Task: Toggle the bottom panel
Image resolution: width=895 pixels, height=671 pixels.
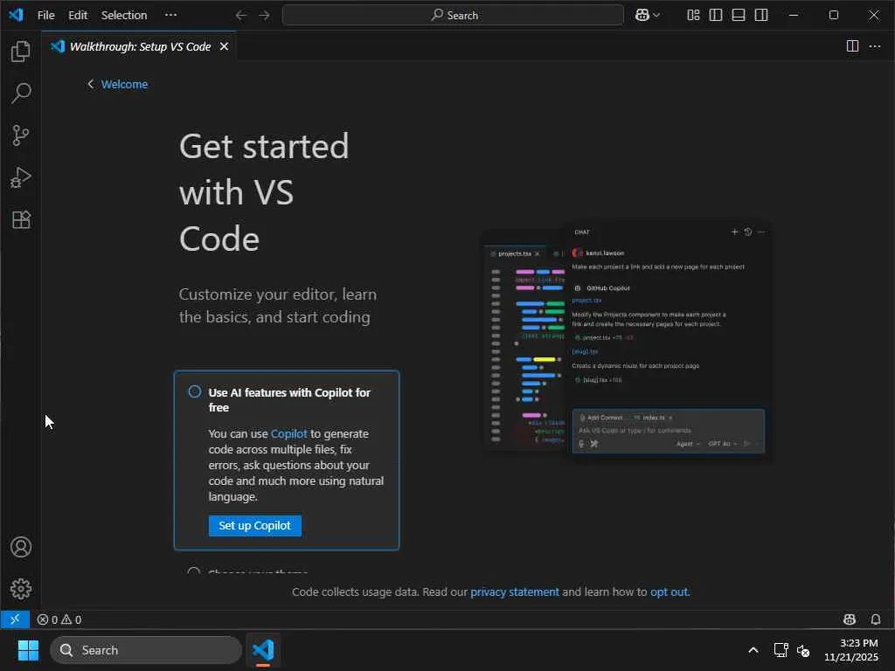Action: coord(739,16)
